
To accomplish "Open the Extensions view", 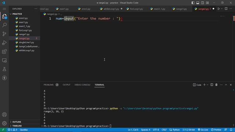I will 4,51.
